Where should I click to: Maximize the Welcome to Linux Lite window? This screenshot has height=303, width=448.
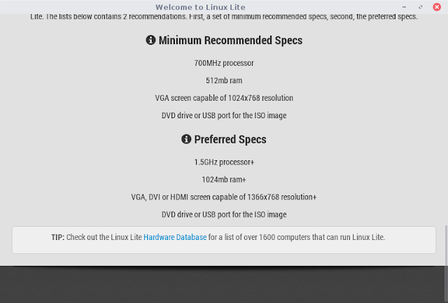420,7
